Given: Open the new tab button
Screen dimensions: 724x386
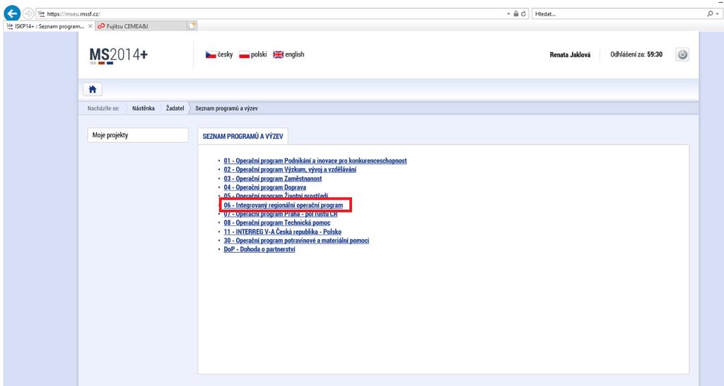Looking at the screenshot, I should (192, 26).
